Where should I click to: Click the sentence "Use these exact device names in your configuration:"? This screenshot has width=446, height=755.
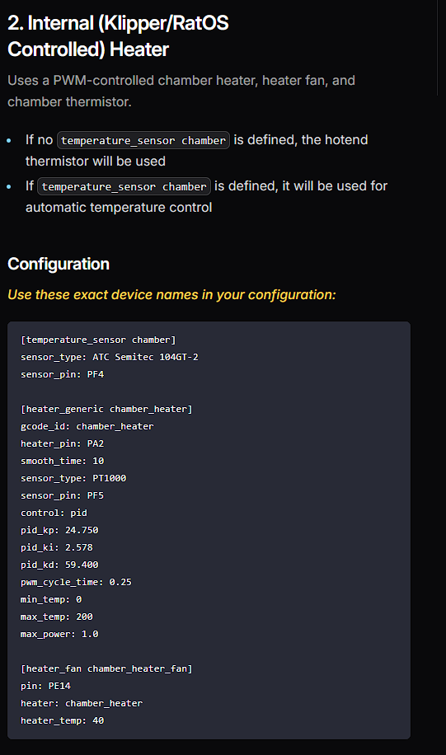tap(172, 295)
